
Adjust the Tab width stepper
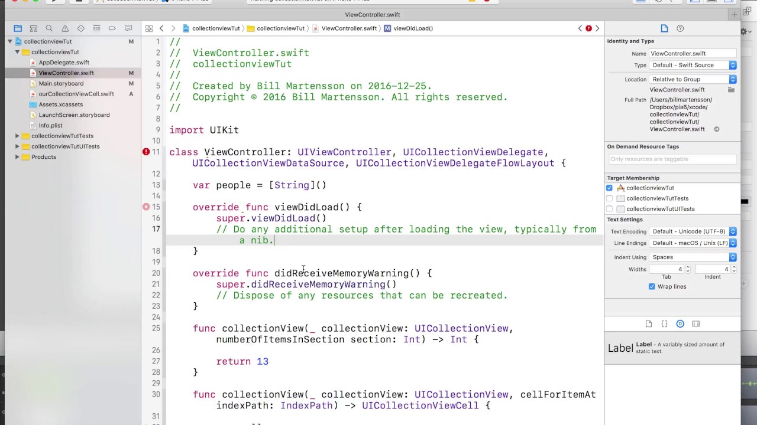coord(687,269)
